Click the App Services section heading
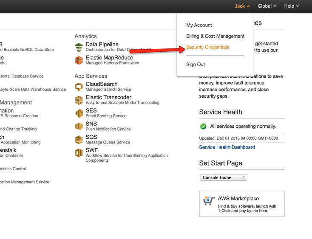 tap(91, 76)
